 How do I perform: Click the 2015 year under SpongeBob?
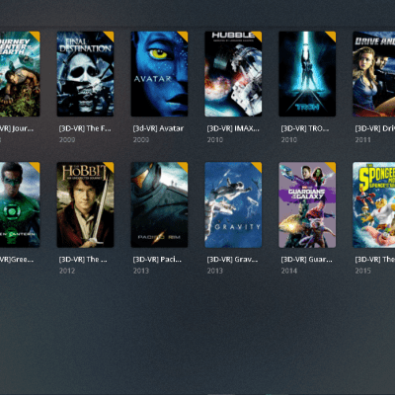(x=362, y=271)
